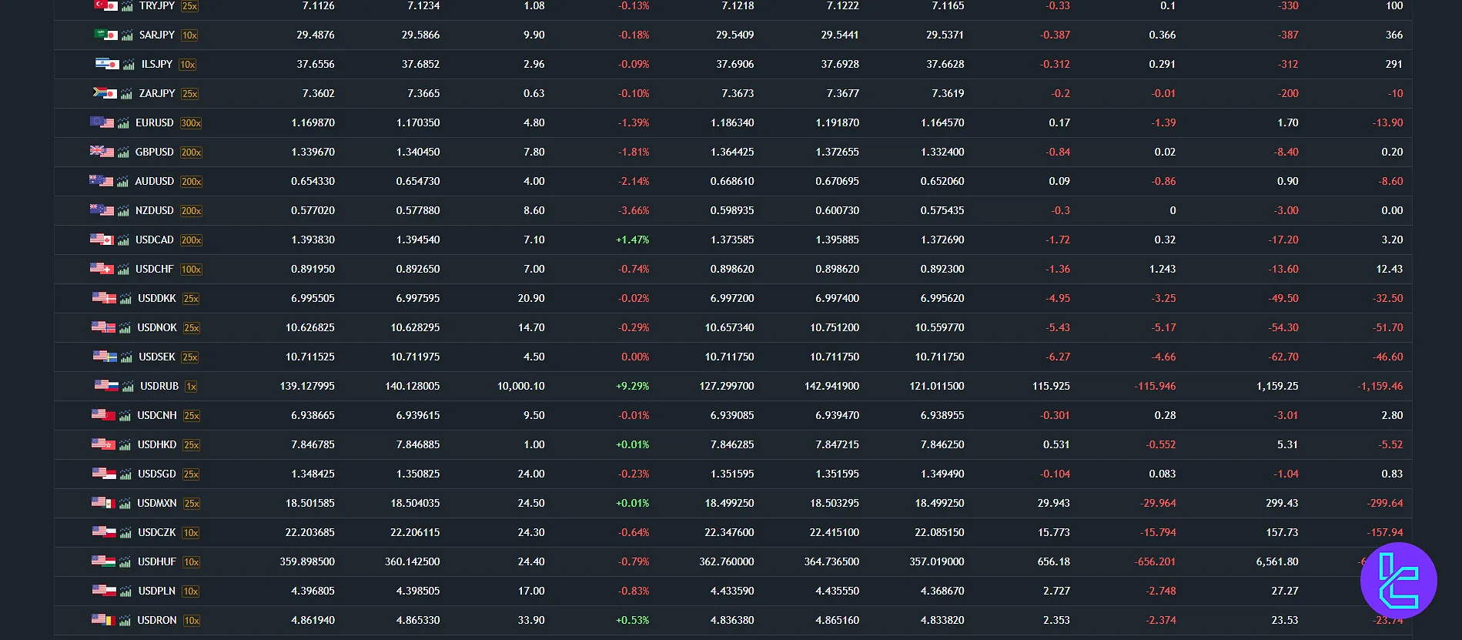Open the chart icon next to USDCAD

123,240
